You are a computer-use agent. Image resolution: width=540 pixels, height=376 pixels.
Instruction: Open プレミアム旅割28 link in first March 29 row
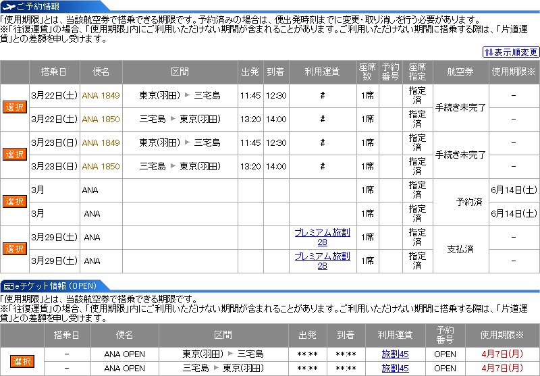pos(323,237)
